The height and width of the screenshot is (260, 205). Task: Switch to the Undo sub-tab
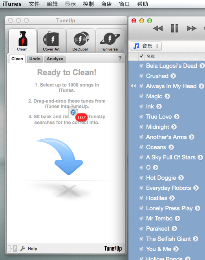click(35, 59)
